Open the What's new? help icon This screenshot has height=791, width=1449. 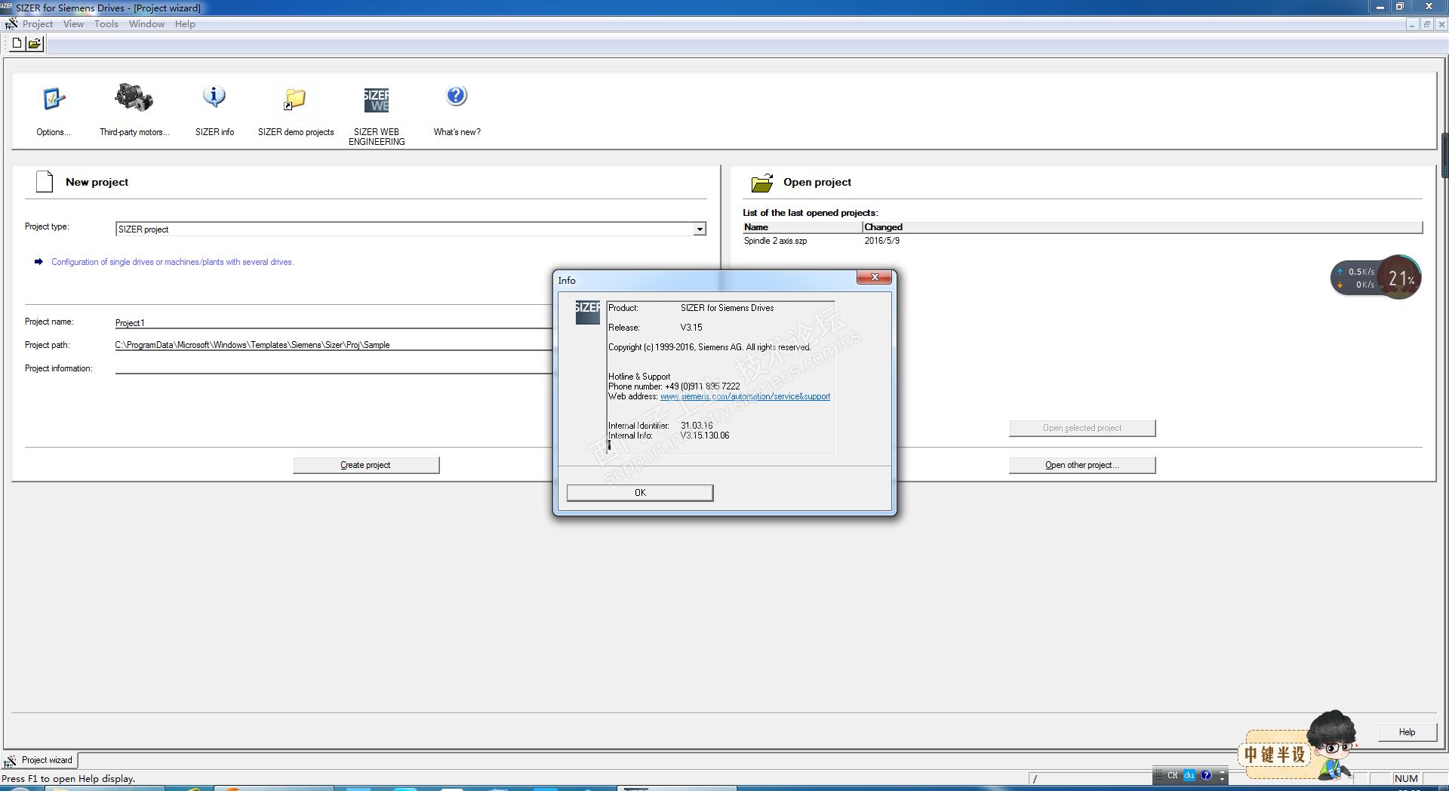[457, 97]
